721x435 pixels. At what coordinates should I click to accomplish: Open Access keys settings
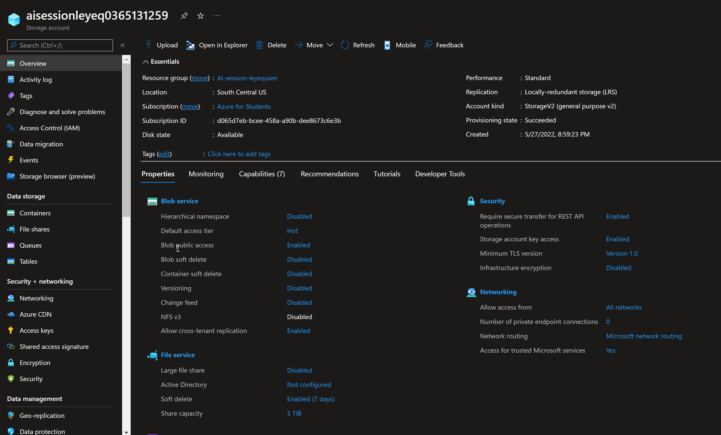[x=36, y=330]
